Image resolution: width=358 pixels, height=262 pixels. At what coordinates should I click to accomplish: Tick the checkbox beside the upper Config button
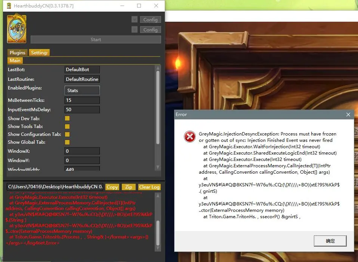coord(135,19)
